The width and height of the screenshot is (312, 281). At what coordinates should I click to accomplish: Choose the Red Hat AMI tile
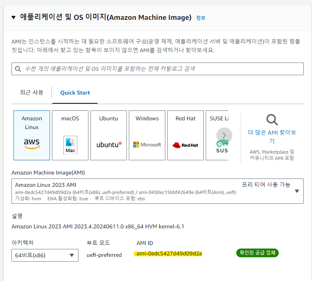pyautogui.click(x=186, y=135)
